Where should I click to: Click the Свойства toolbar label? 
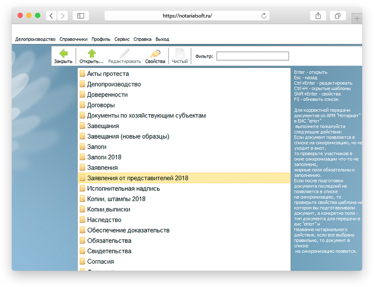pos(155,61)
